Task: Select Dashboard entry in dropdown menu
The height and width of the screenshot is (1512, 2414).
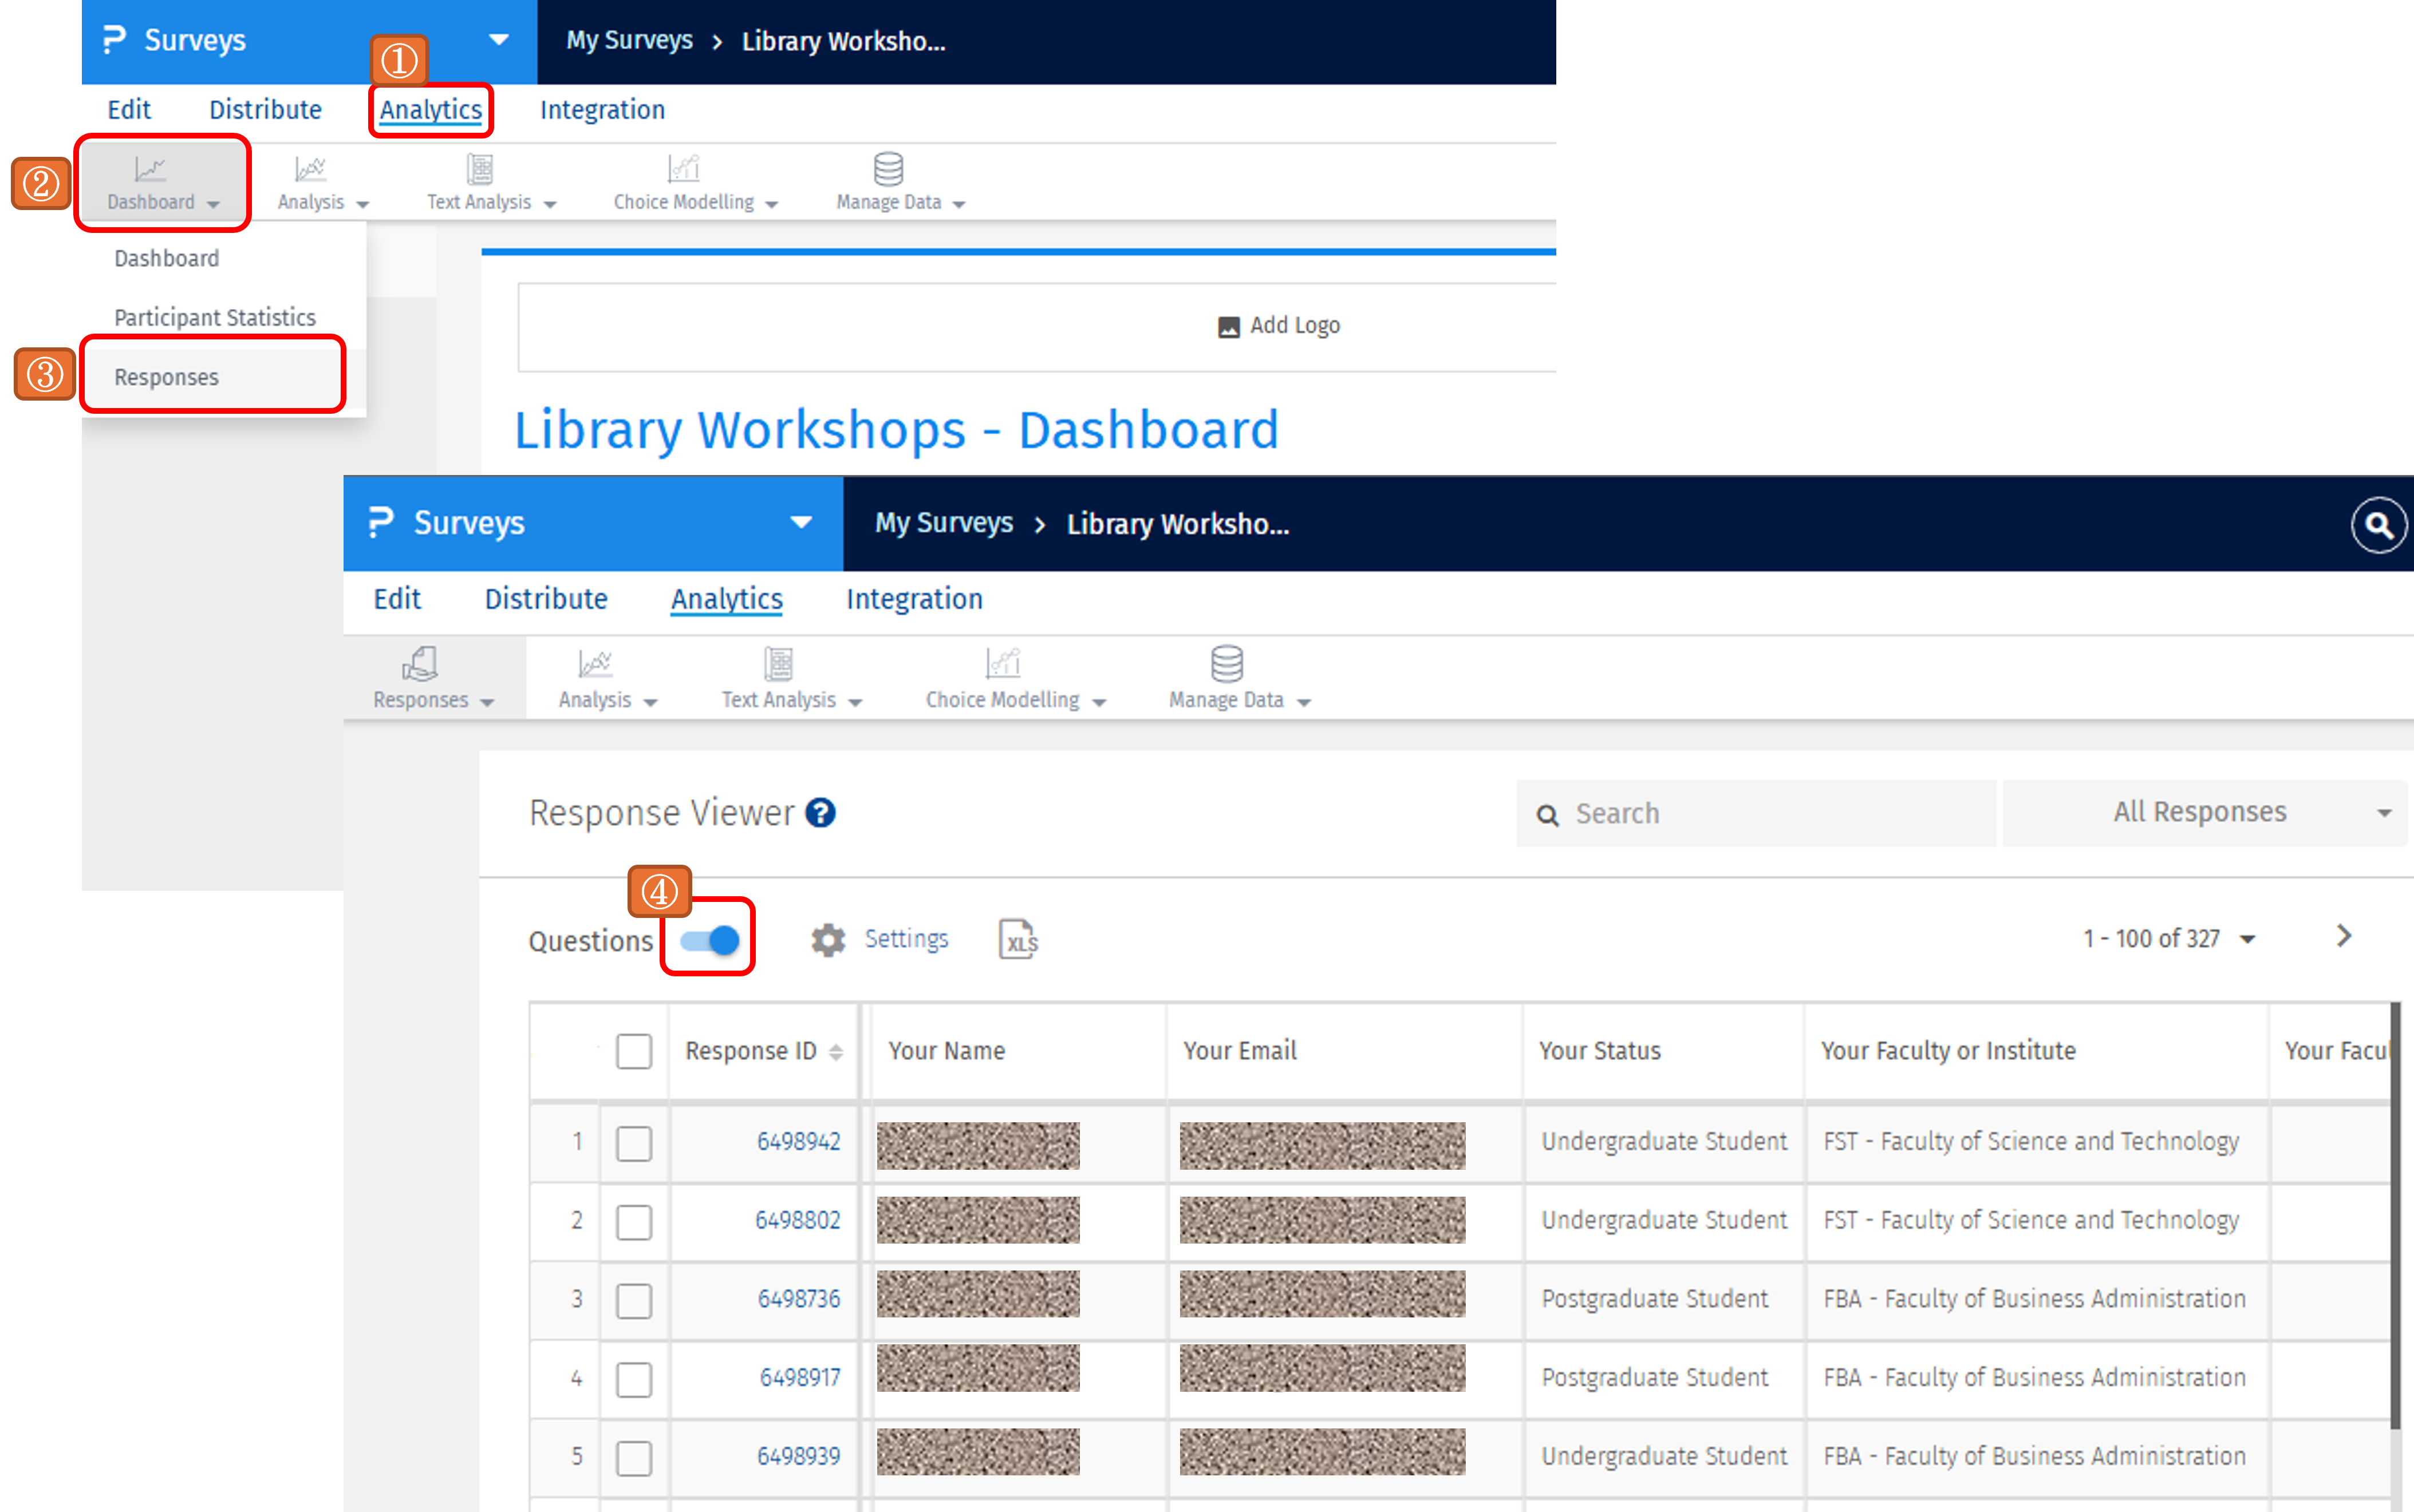Action: (166, 259)
